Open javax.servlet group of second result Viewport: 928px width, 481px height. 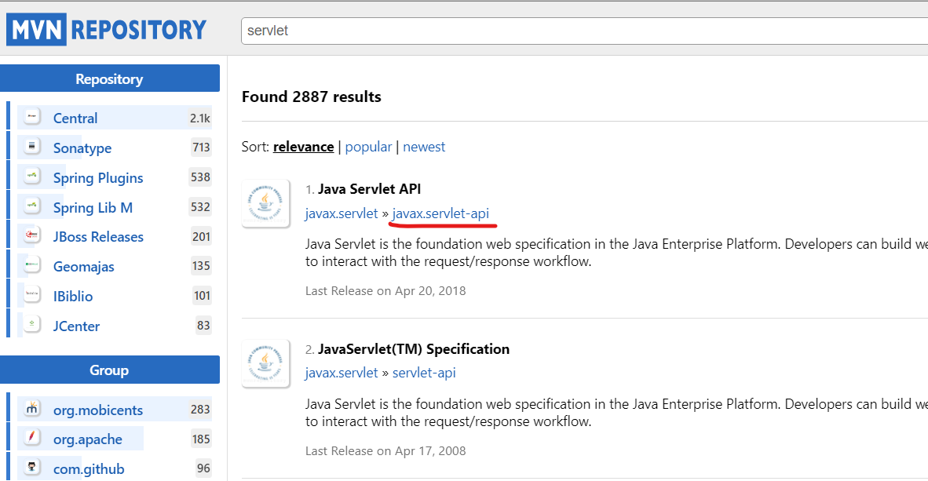pyautogui.click(x=342, y=373)
